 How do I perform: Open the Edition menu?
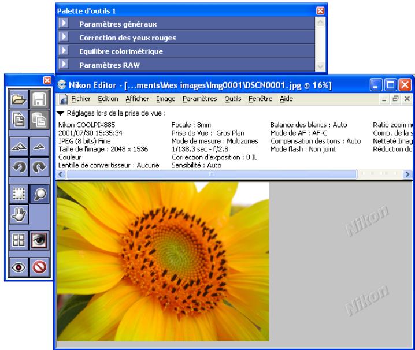[x=108, y=99]
